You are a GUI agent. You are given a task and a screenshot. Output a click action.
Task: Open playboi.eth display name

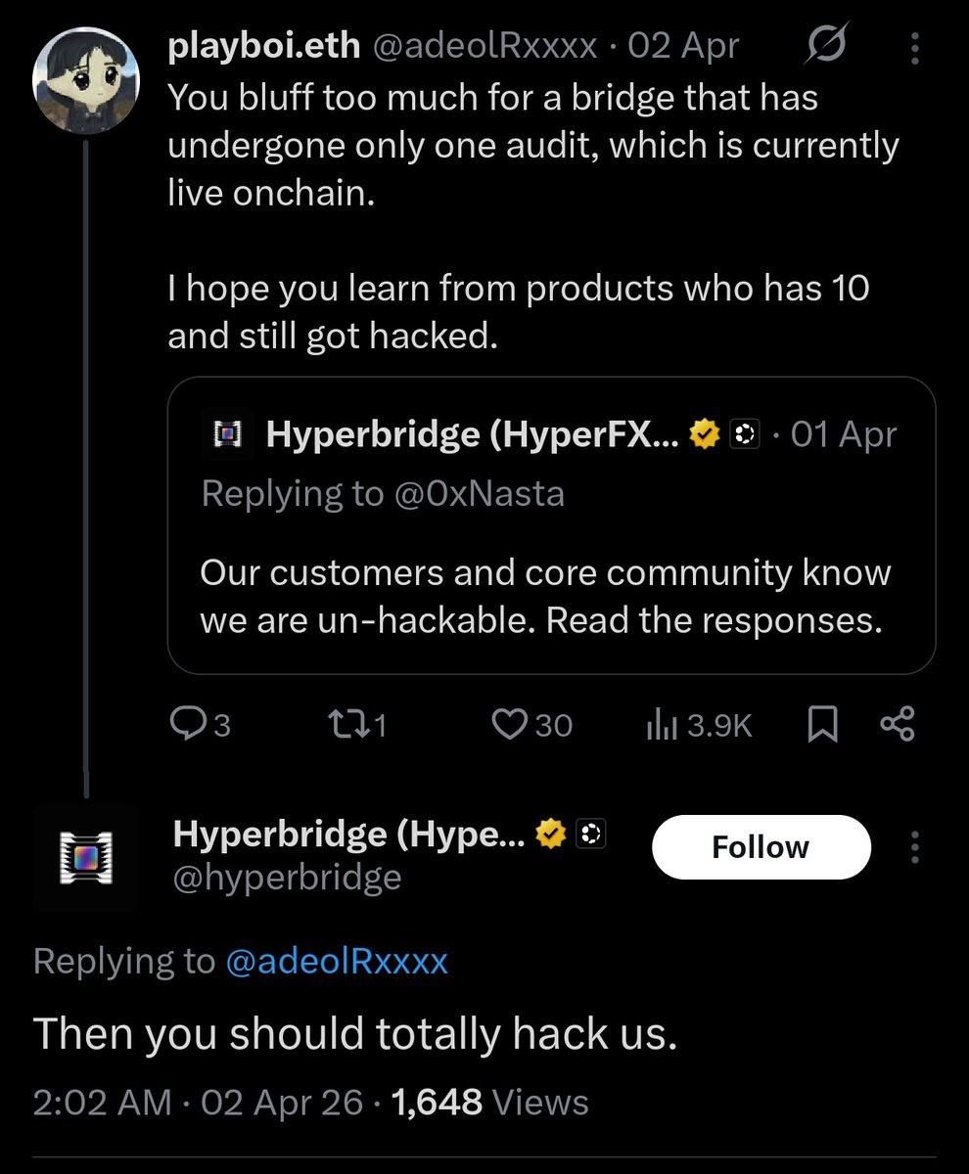(264, 46)
